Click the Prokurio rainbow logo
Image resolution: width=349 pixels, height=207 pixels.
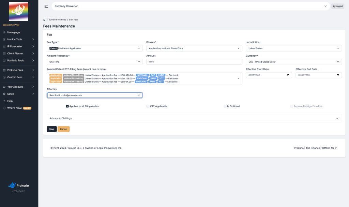click(18, 11)
